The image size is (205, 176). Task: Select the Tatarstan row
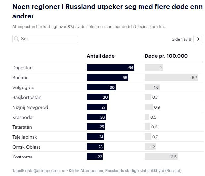click(22, 127)
